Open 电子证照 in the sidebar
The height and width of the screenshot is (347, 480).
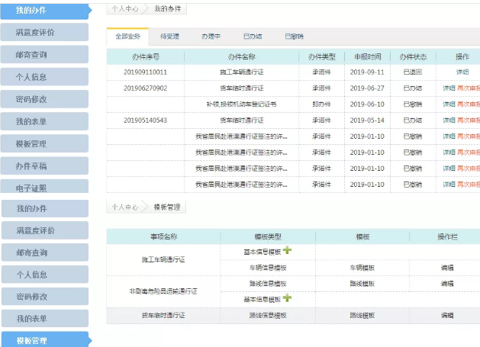[x=45, y=188]
